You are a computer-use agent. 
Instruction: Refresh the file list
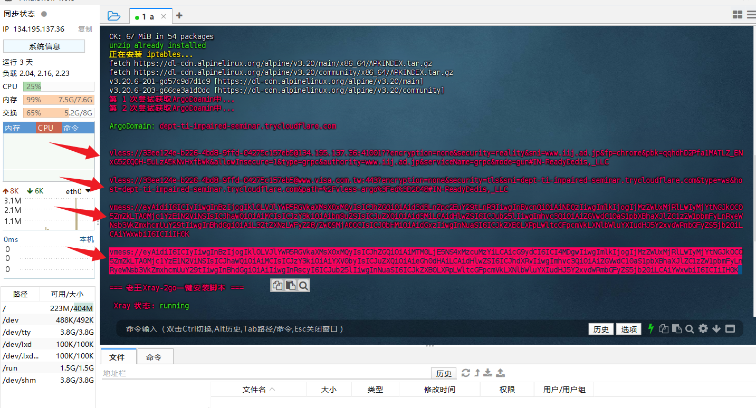pyautogui.click(x=466, y=373)
